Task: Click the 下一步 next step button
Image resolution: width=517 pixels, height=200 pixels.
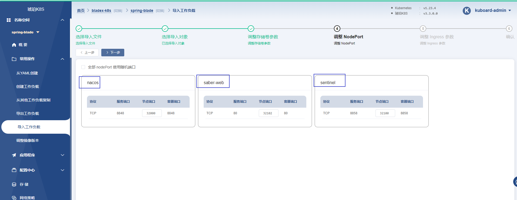Action: click(113, 53)
